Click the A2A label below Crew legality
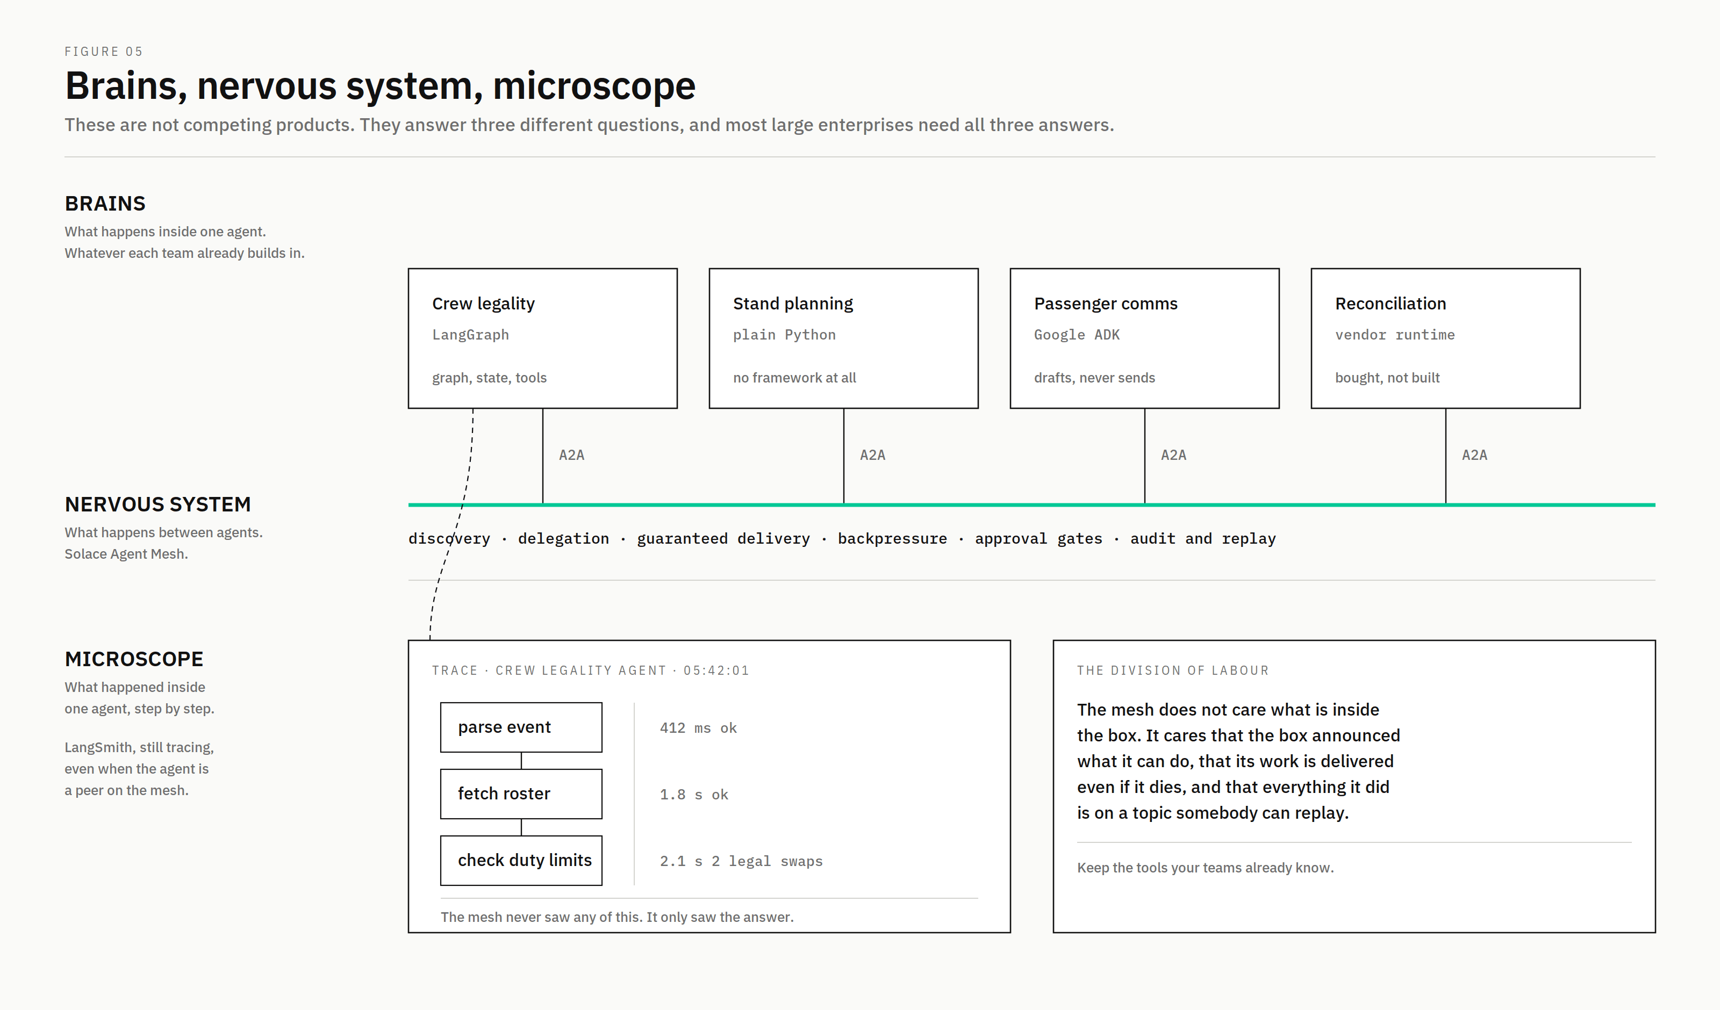The image size is (1720, 1010). [x=571, y=455]
